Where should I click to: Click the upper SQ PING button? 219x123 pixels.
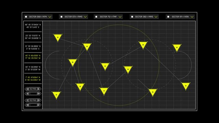click(x=33, y=89)
